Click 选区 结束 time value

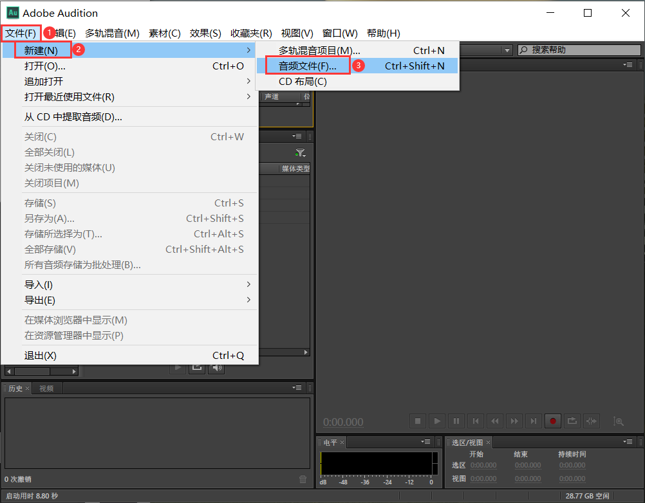(x=528, y=466)
